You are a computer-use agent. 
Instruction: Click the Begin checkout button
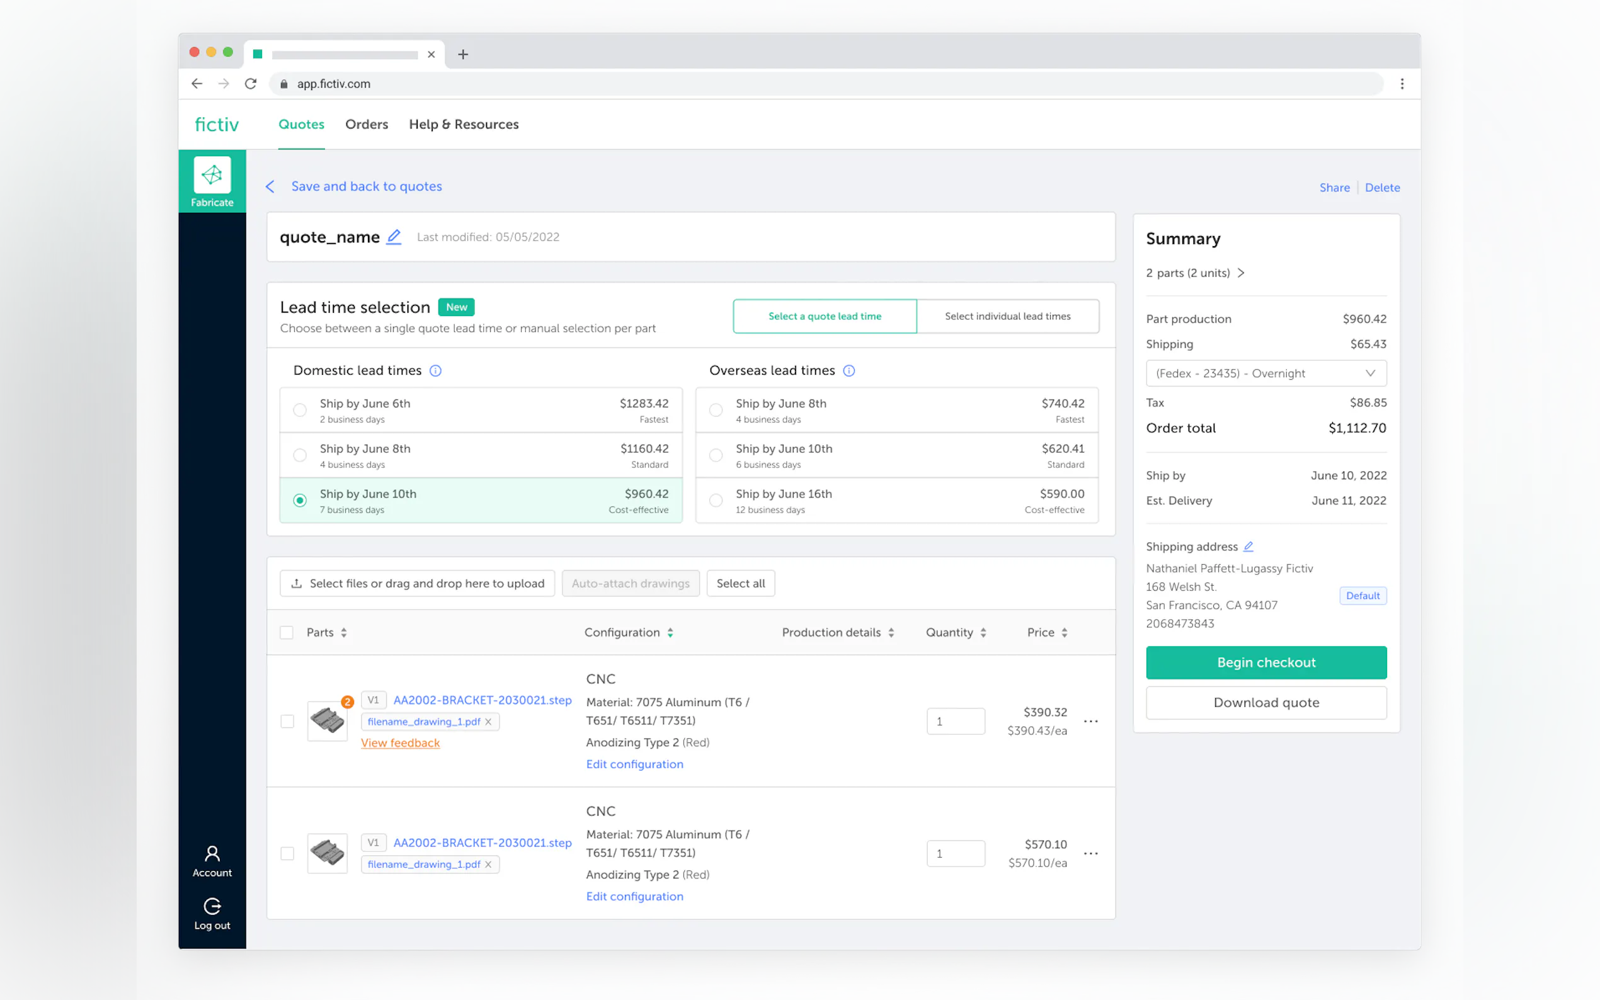point(1266,662)
